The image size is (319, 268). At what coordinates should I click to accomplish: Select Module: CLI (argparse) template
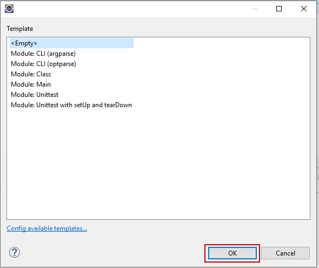tap(43, 54)
